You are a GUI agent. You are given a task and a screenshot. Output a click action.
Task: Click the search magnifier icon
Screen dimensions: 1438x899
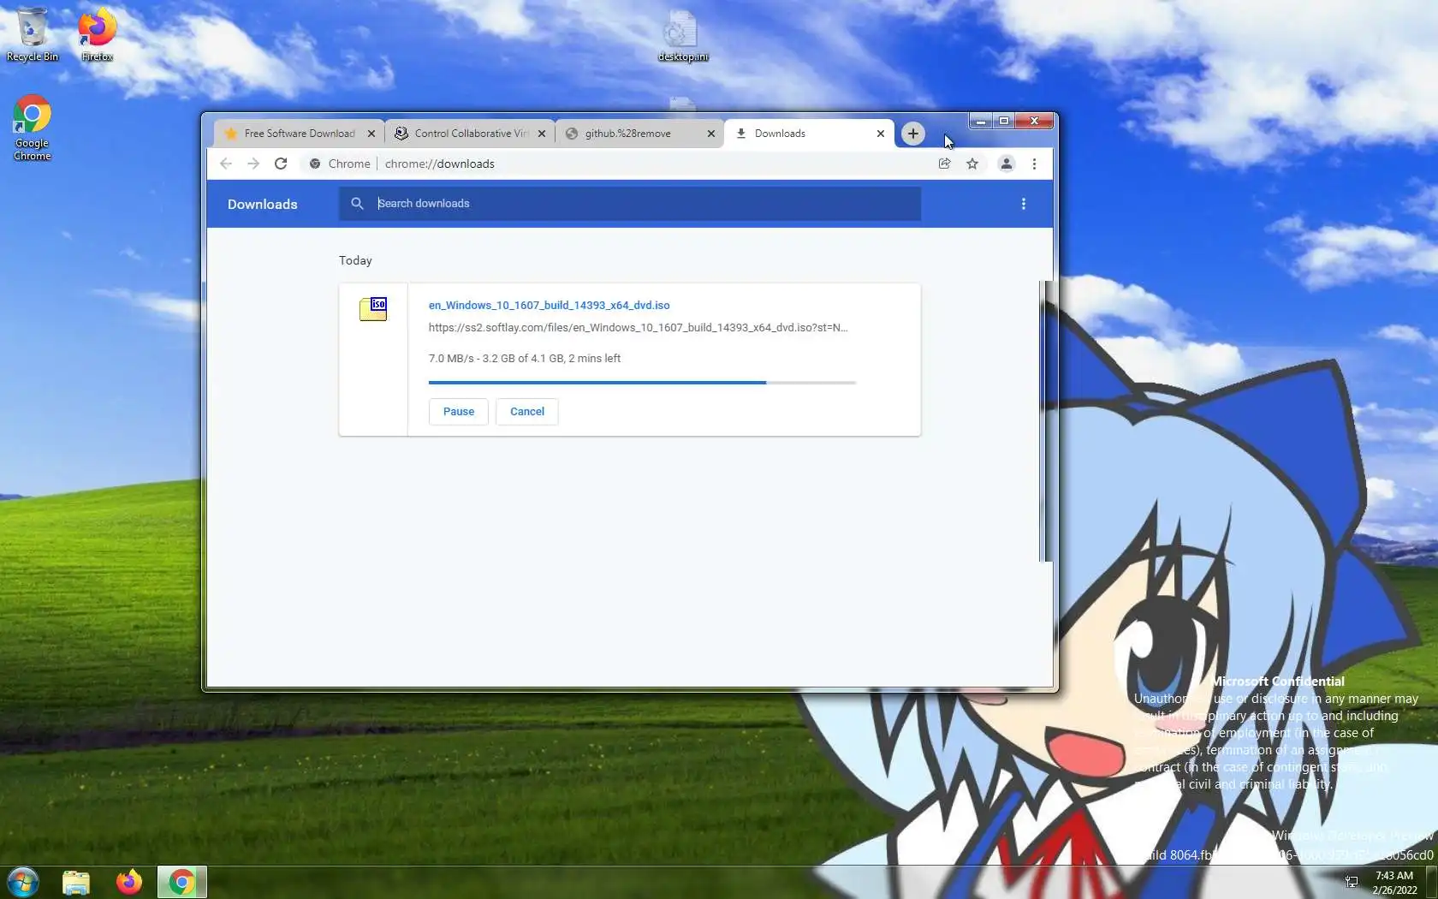coord(358,204)
